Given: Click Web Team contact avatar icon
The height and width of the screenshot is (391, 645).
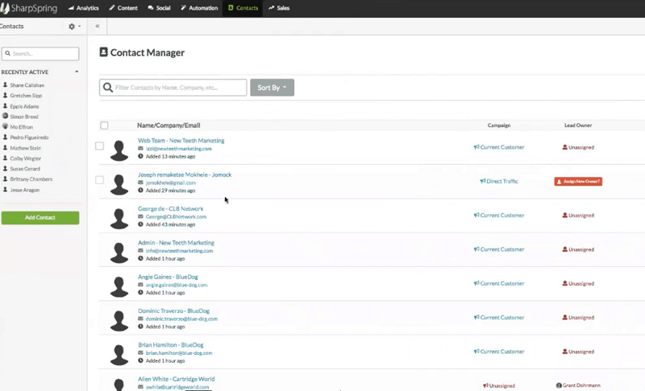Looking at the screenshot, I should coord(120,150).
